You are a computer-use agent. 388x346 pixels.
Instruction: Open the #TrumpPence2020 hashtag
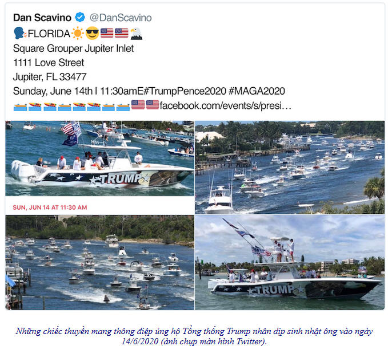185,91
